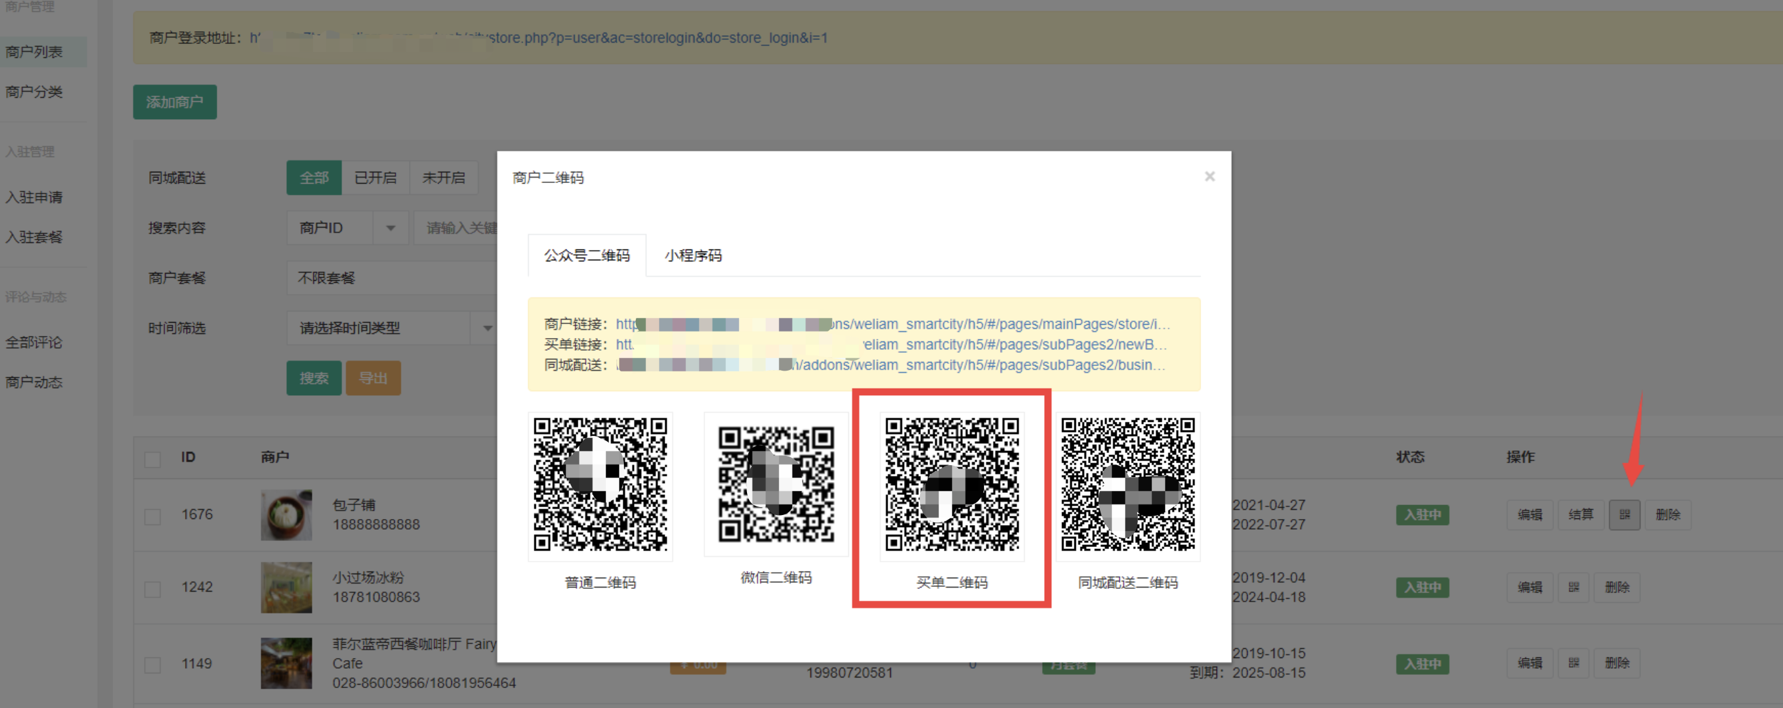Tick the select-all checkbox in table header
Screen dimensions: 1783x708
tap(152, 459)
